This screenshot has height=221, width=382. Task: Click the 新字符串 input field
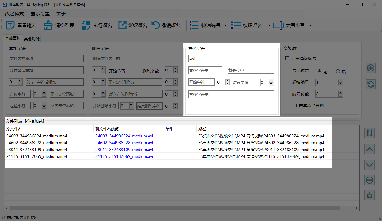(x=250, y=70)
